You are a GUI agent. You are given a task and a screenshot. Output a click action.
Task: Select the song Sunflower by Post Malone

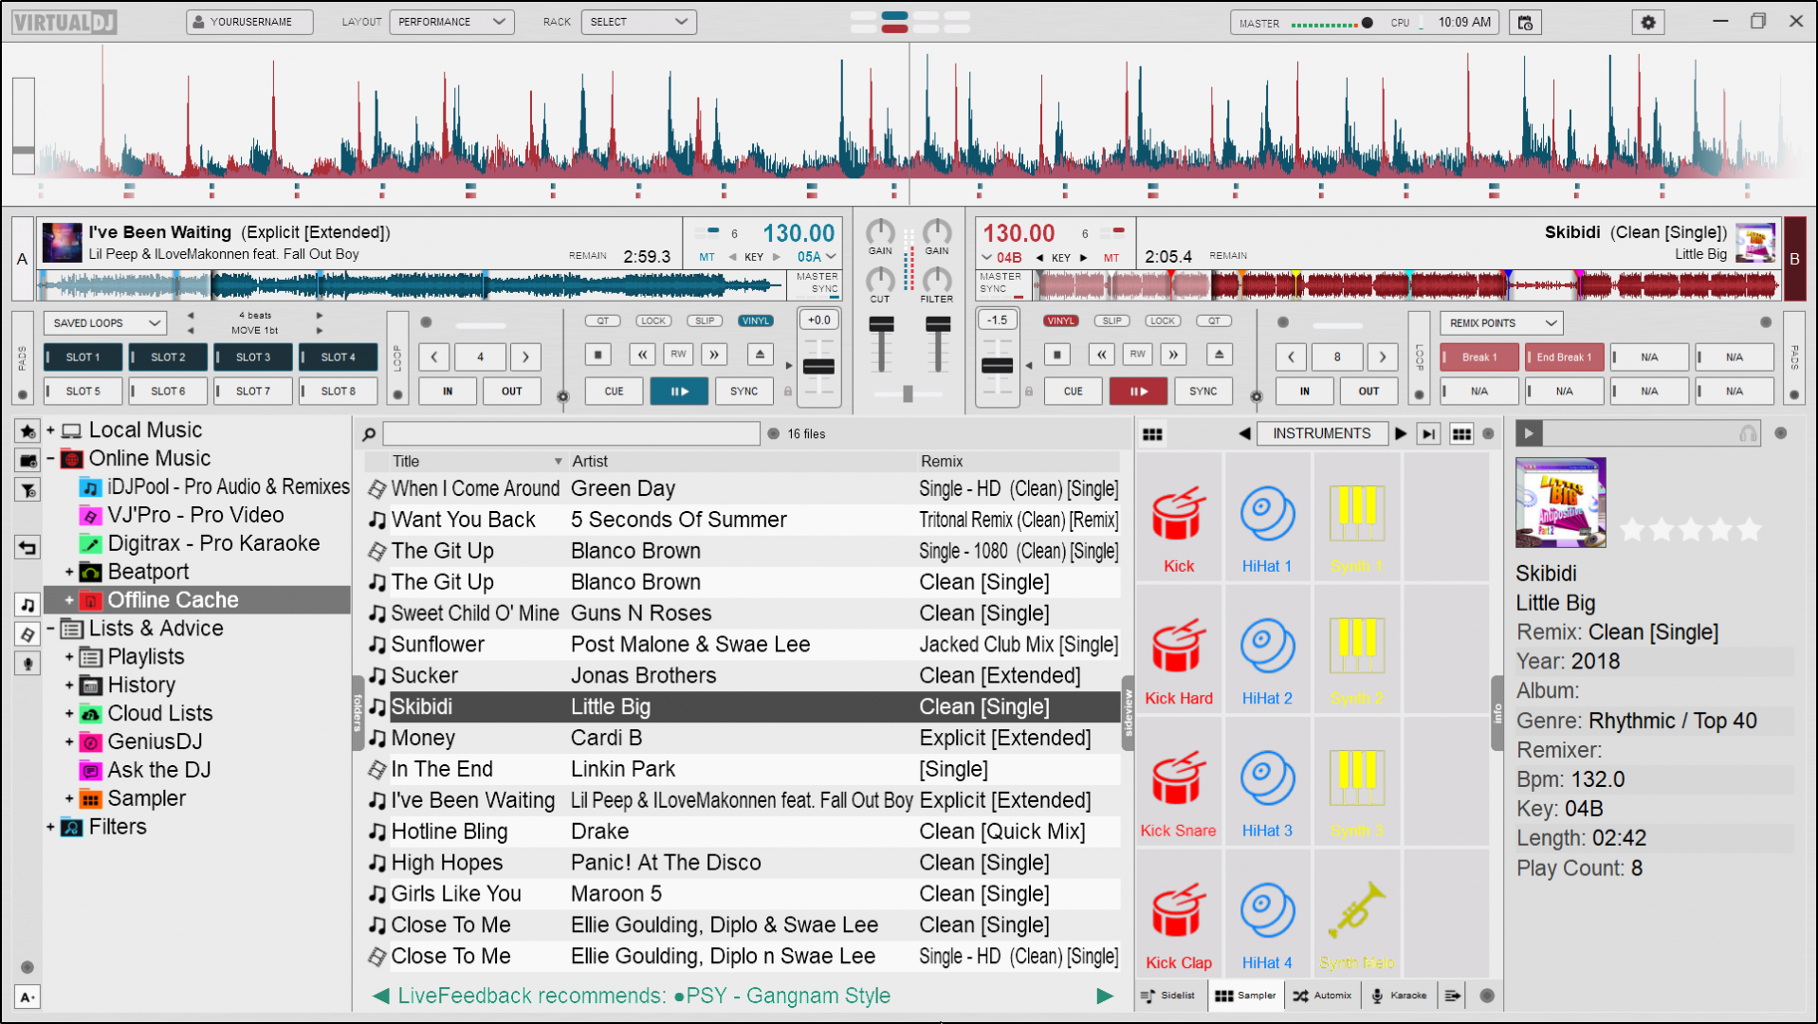pos(437,645)
